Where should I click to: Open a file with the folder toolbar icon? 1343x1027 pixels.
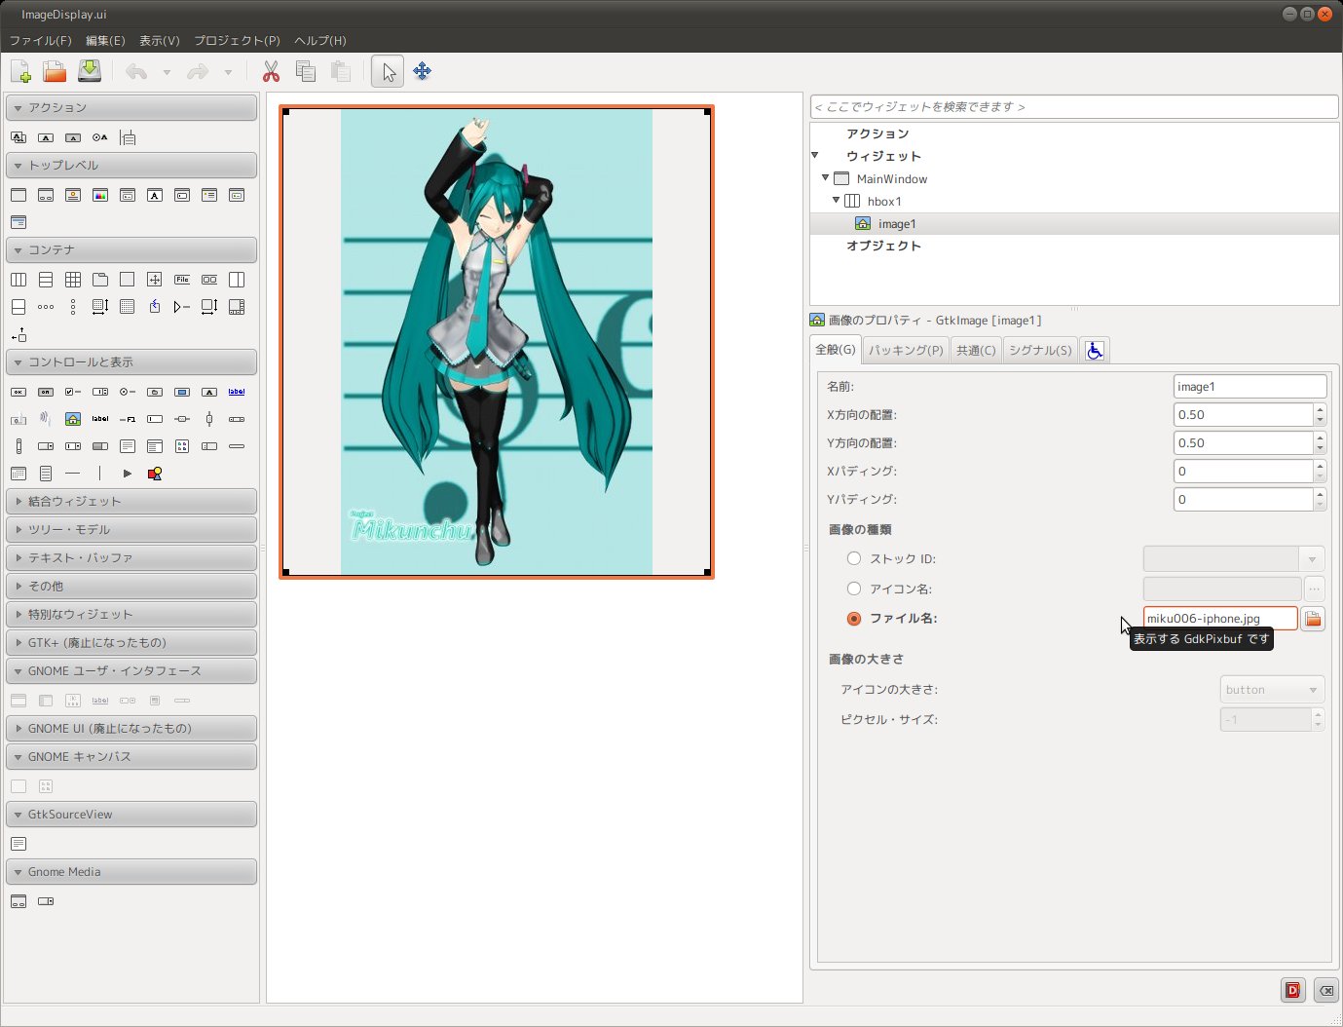[55, 71]
